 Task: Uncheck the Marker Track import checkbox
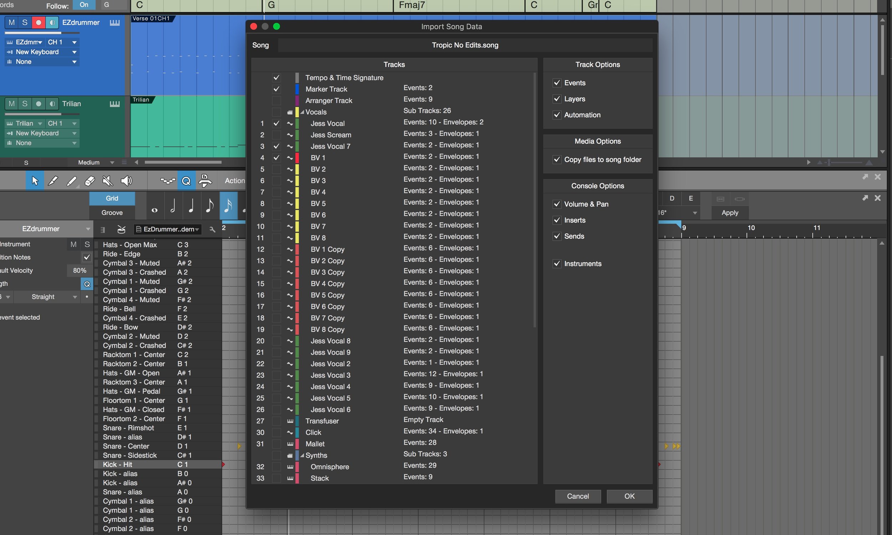coord(277,89)
